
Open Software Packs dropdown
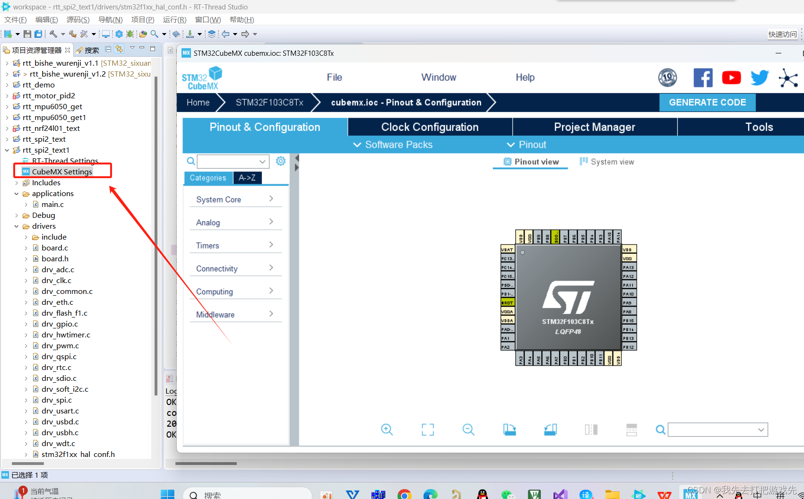tap(393, 145)
